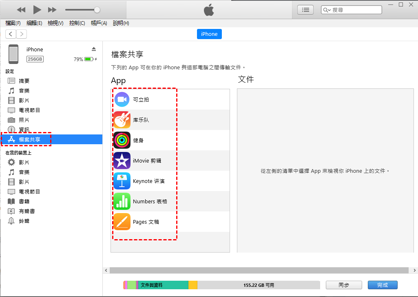Open the list view button near search
The image size is (418, 297).
(305, 9)
